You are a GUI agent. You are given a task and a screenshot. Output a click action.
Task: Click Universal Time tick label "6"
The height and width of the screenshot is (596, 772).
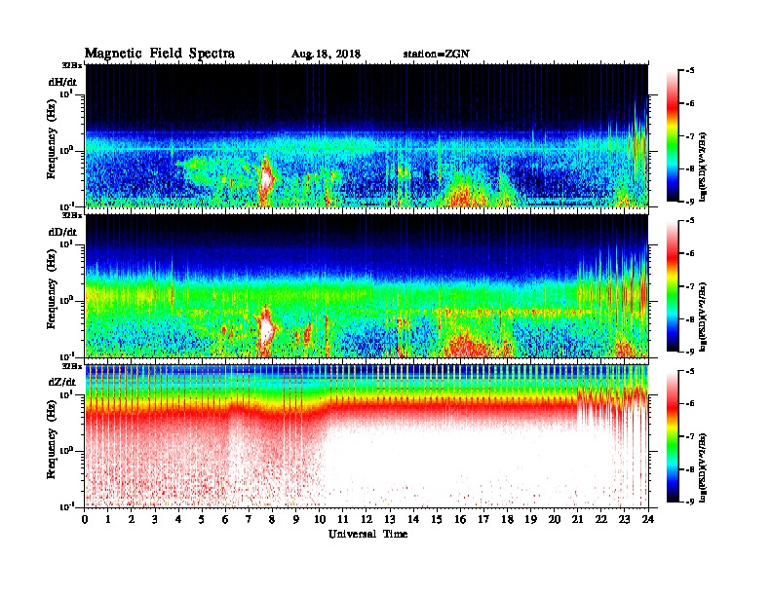tap(225, 519)
